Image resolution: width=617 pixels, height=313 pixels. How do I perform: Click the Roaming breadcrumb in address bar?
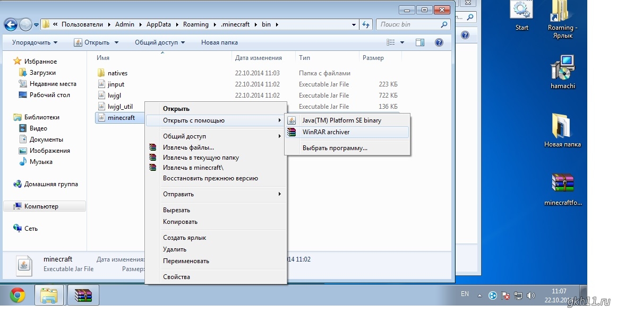[x=195, y=24]
